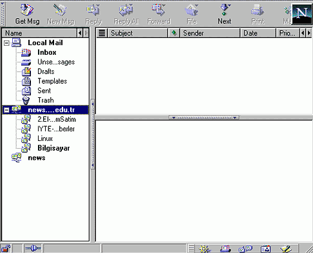The width and height of the screenshot is (313, 253).
Task: Open the IYTE-...berler newsgroup
Action: [x=56, y=129]
